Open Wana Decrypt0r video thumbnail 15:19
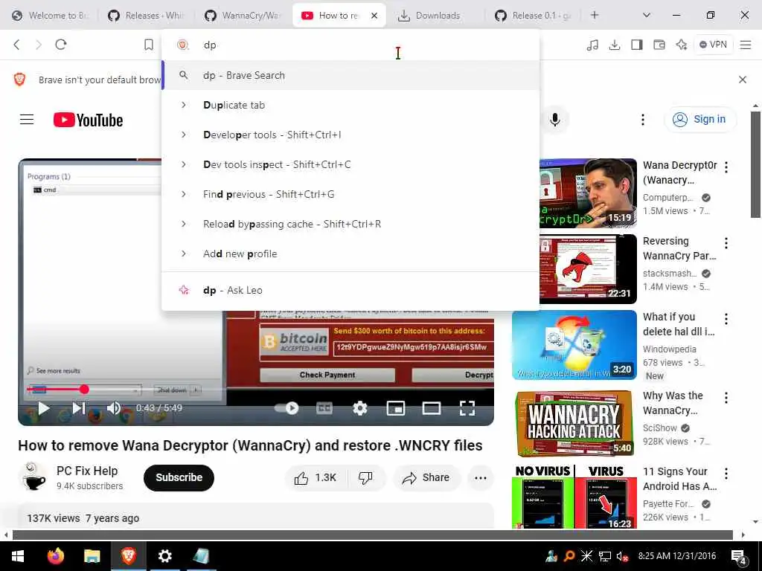The height and width of the screenshot is (571, 762). (588, 193)
